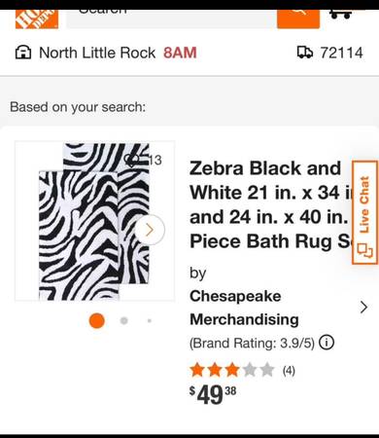Open Chesapeake Merchandising brand chevron
The height and width of the screenshot is (438, 379).
click(x=363, y=307)
